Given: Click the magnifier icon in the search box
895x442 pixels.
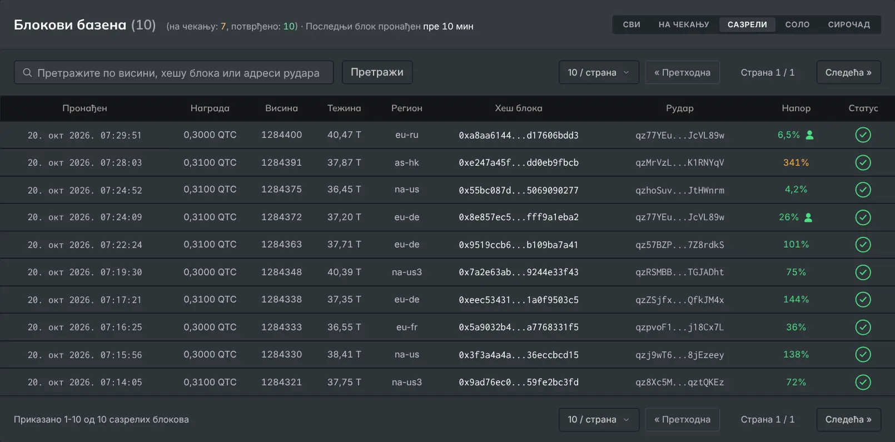Looking at the screenshot, I should click(x=27, y=73).
